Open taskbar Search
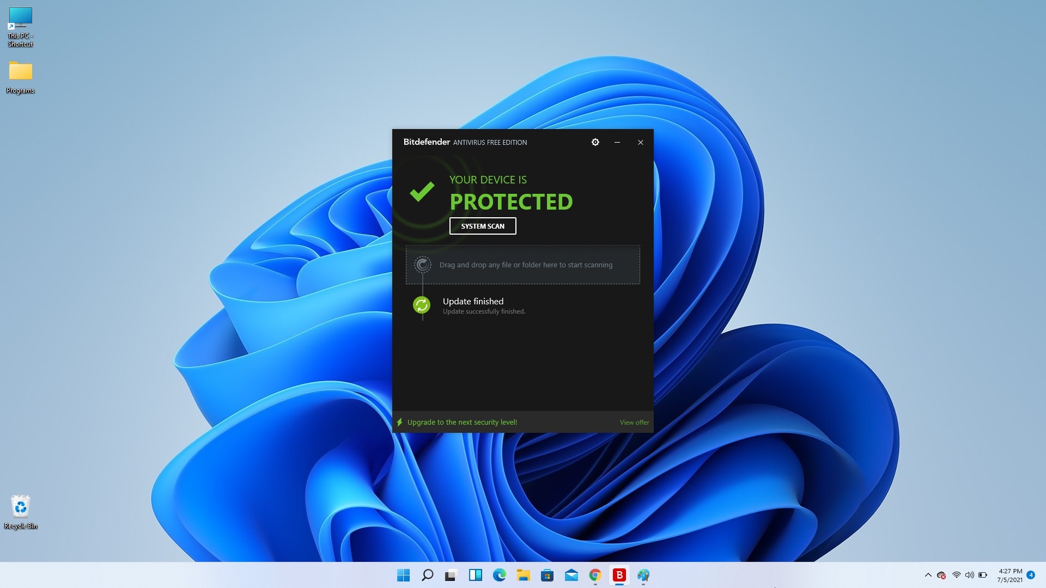The image size is (1046, 588). 428,575
